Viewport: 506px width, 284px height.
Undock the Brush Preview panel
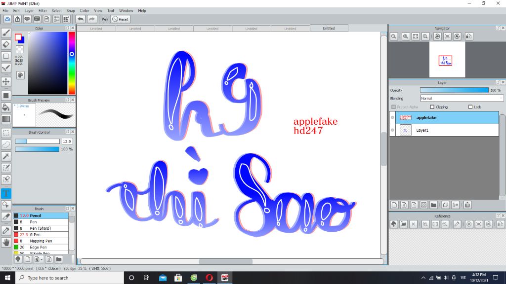67,100
